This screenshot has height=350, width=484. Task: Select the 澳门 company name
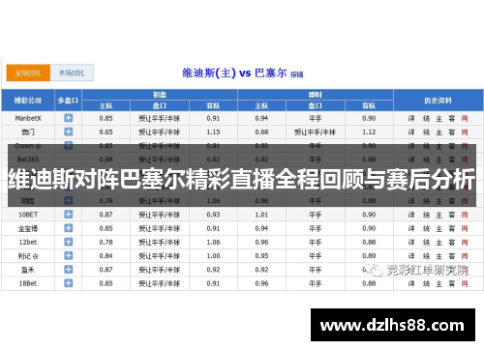[x=28, y=132]
